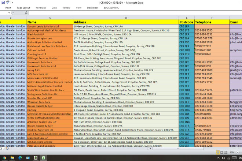Select address '74 High Street, Croydon, Surrey, CR9 2UU'

tap(126, 98)
